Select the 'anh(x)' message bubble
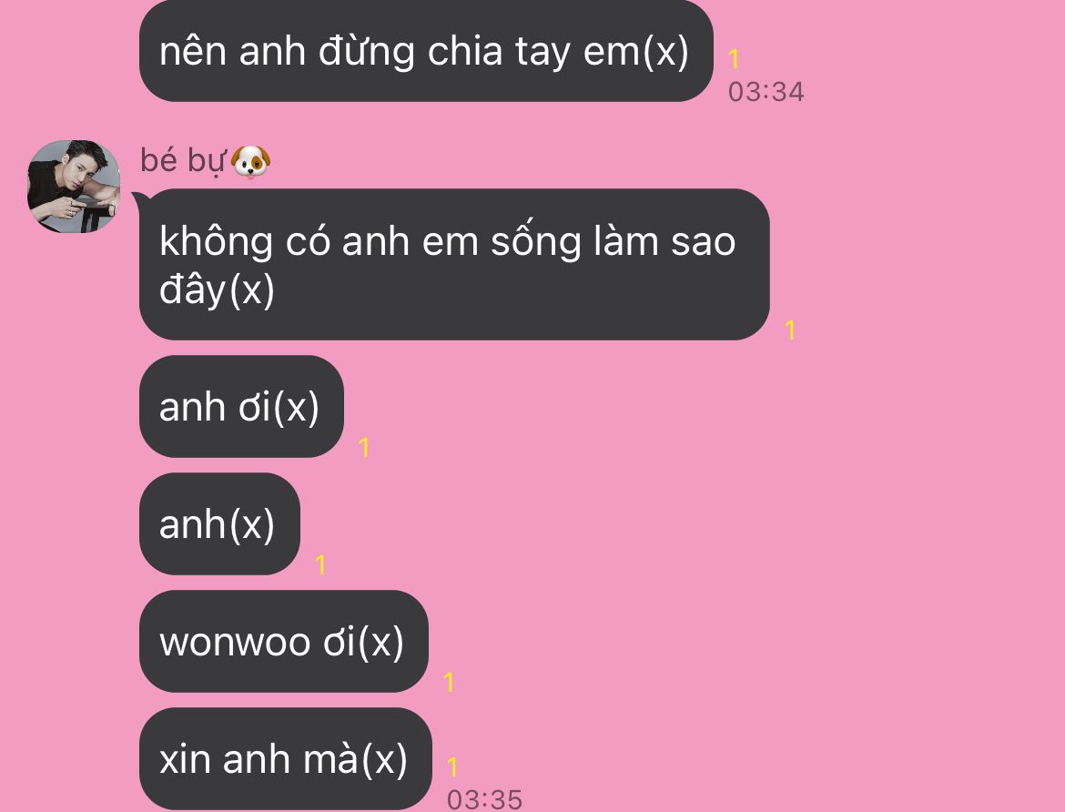Screen dimensions: 1065x812 pyautogui.click(x=219, y=524)
